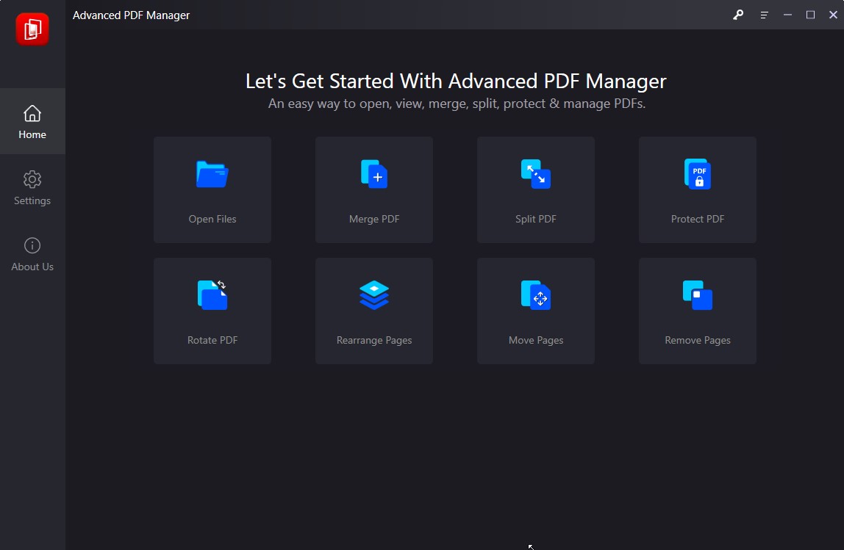Select the Home tab
Screen dimensions: 844x550
pyautogui.click(x=32, y=121)
